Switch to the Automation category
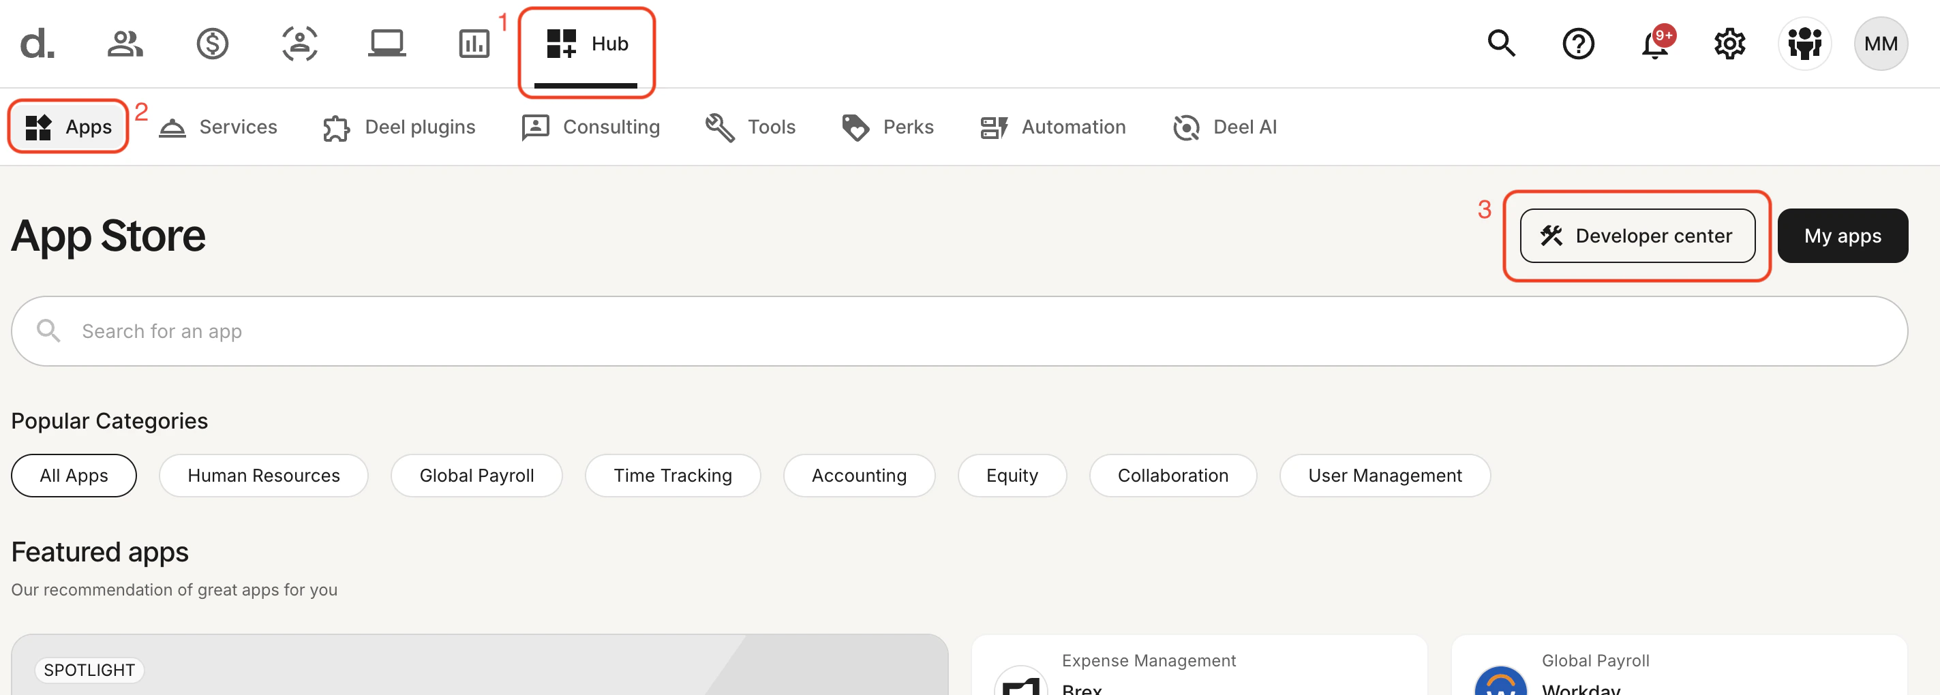The image size is (1940, 695). tap(1053, 127)
